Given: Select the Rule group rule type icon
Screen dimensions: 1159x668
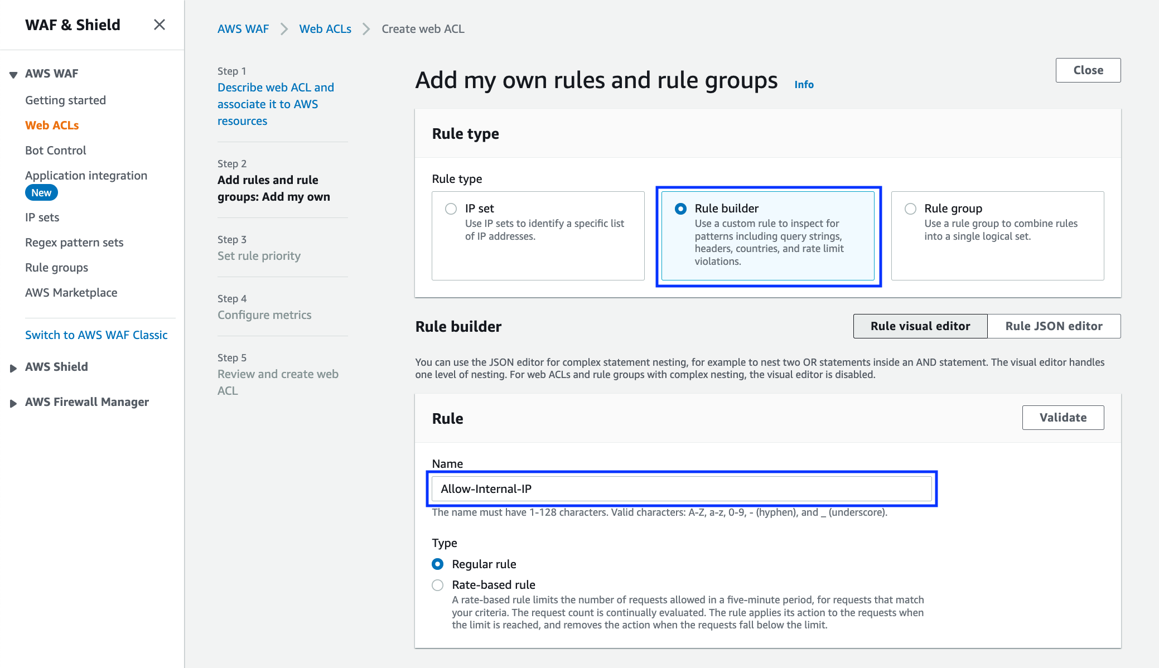Looking at the screenshot, I should click(911, 208).
